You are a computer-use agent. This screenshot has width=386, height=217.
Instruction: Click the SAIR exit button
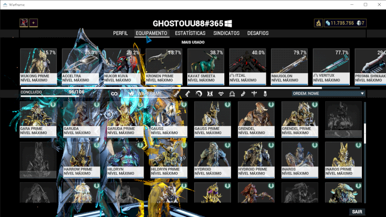click(357, 212)
